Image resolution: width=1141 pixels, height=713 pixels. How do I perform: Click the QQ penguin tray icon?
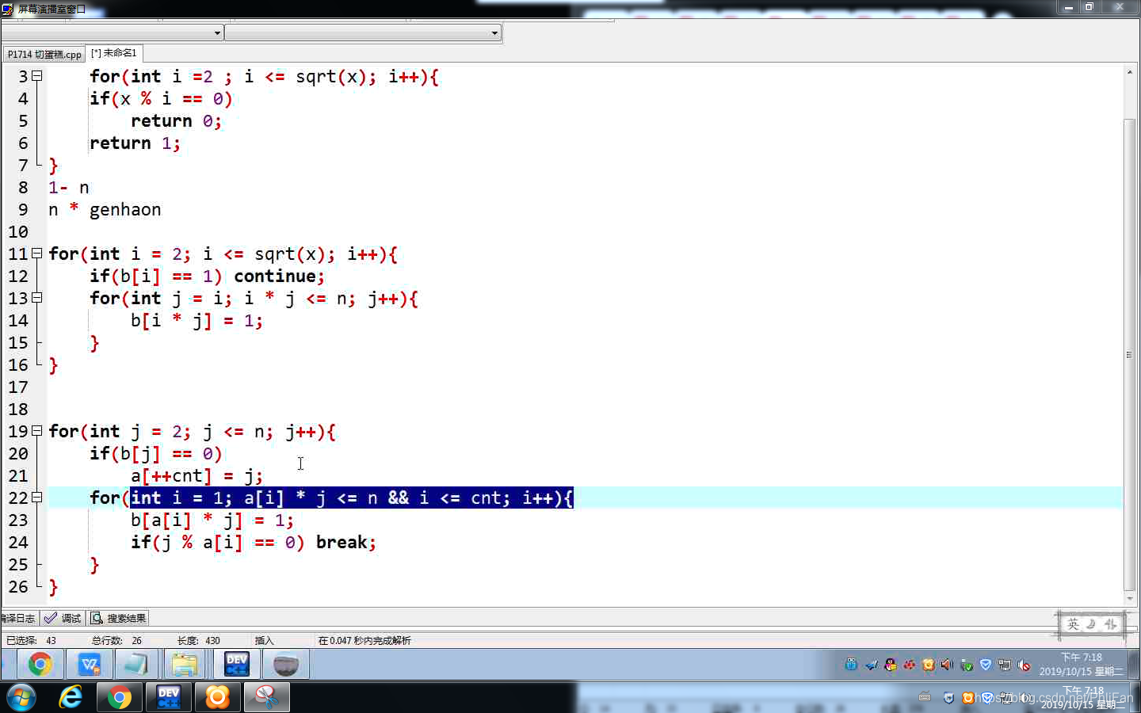[891, 665]
